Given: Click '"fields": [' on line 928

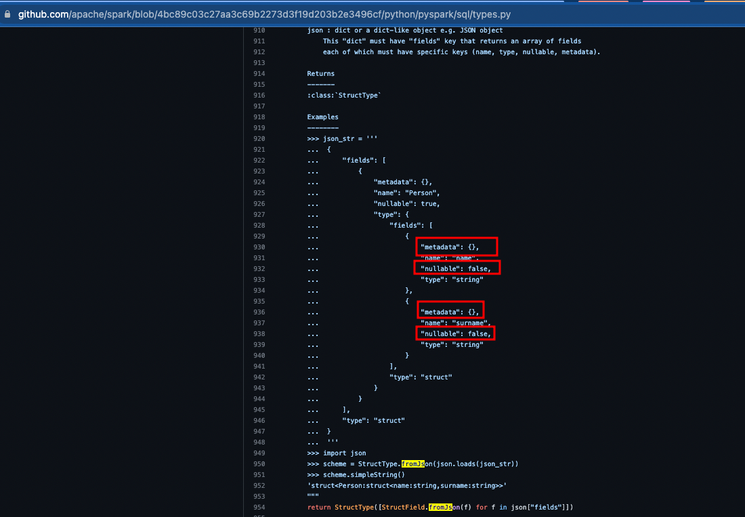Looking at the screenshot, I should pos(411,226).
